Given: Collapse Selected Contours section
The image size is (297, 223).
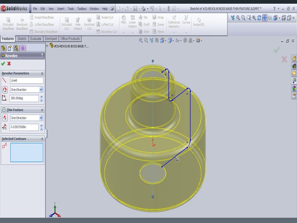Looking at the screenshot, I should click(x=42, y=139).
